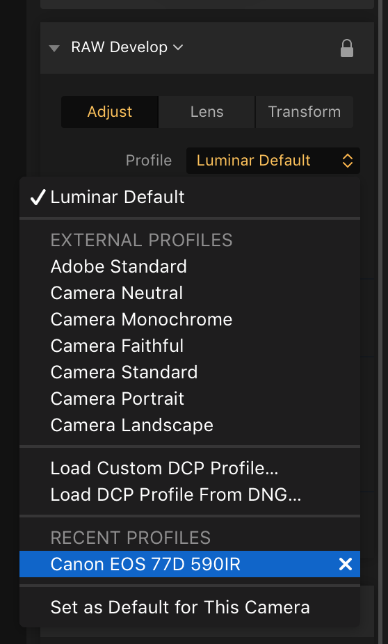
Task: Apply the Camera Landscape profile
Action: point(190,425)
